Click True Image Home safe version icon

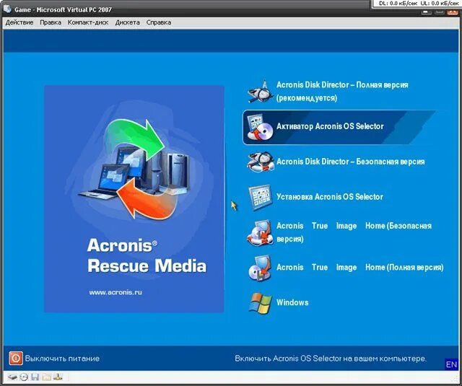coord(260,232)
